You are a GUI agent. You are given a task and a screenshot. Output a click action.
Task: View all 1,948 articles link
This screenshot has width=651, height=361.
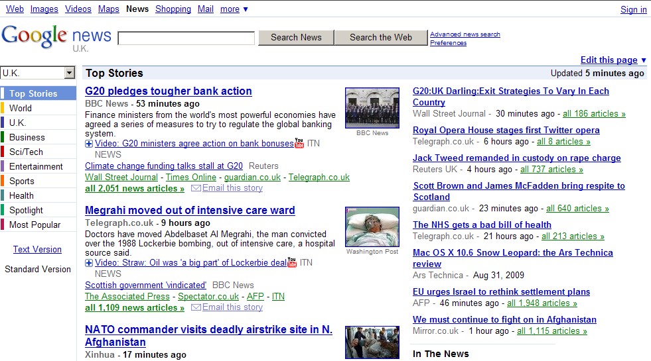542,303
